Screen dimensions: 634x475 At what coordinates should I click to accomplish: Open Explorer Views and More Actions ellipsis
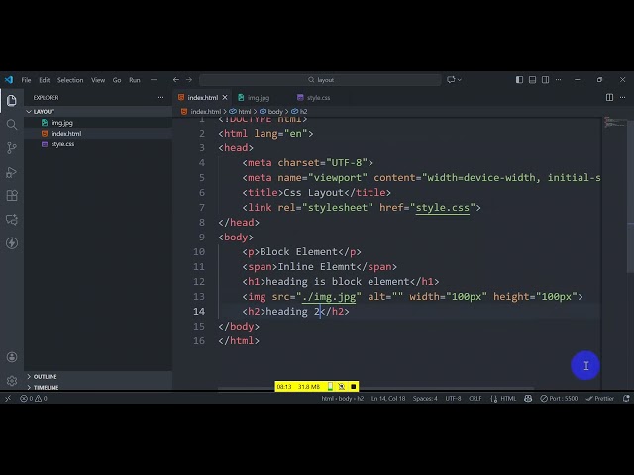160,97
